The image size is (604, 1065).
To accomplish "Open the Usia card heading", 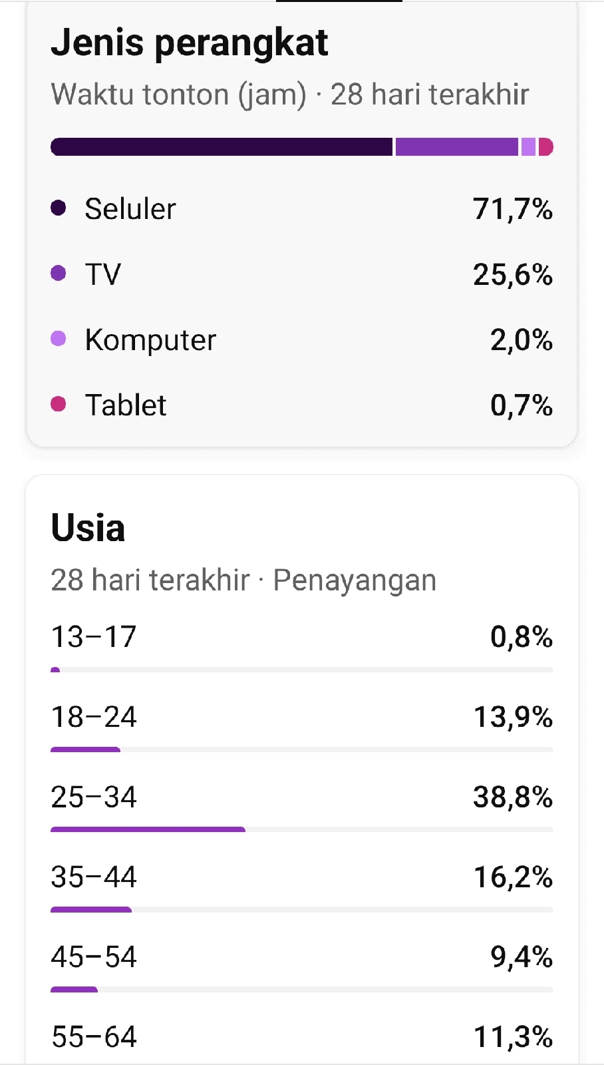I will tap(88, 528).
